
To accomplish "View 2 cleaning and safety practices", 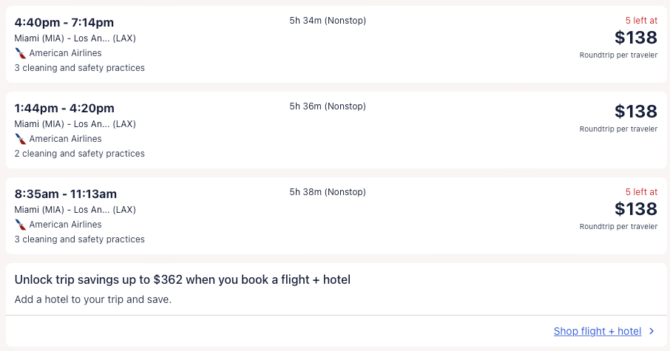I will pos(79,154).
